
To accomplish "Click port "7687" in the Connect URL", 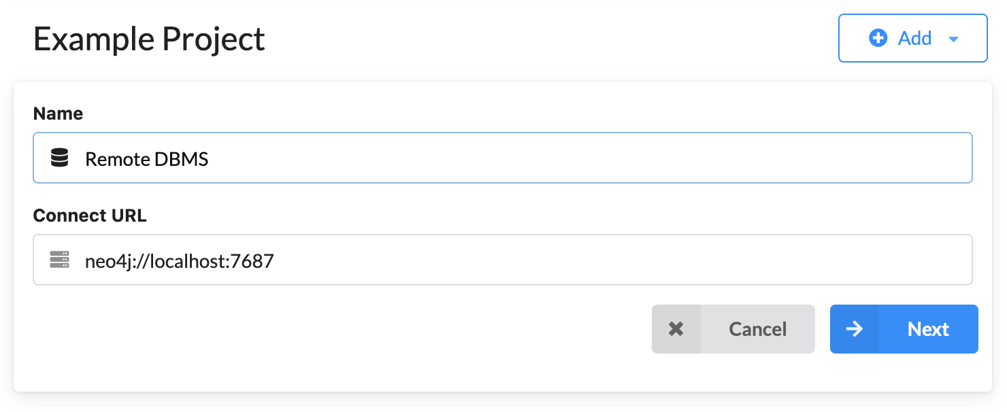I will point(252,260).
